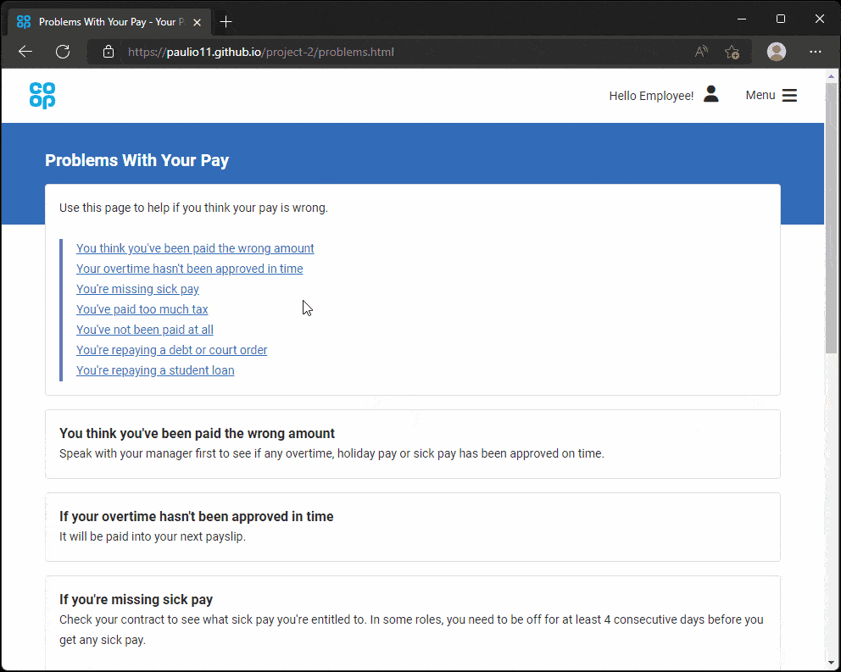Viewport: 841px width, 672px height.
Task: Click the employee profile user icon
Action: (x=710, y=95)
